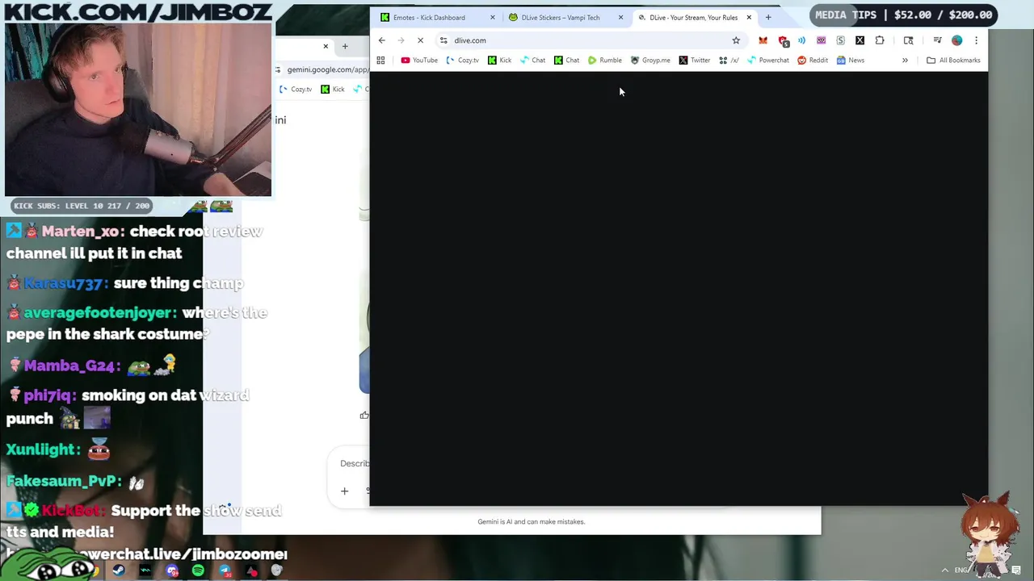Image resolution: width=1034 pixels, height=581 pixels.
Task: Open Spotify from the taskbar
Action: click(198, 571)
